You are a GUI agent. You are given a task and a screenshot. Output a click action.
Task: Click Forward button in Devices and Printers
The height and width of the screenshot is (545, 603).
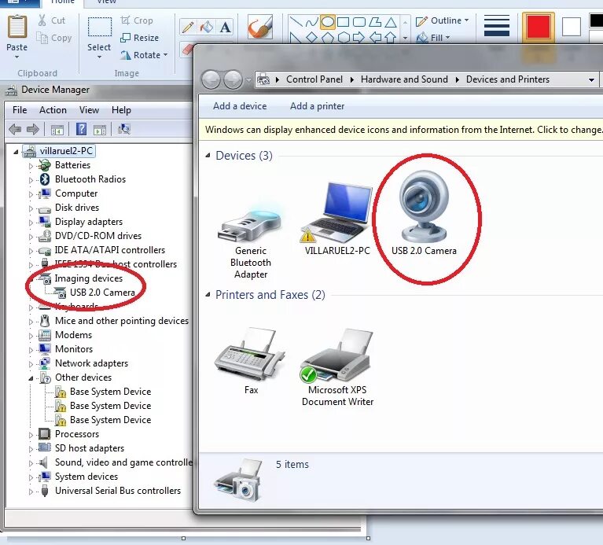point(233,80)
